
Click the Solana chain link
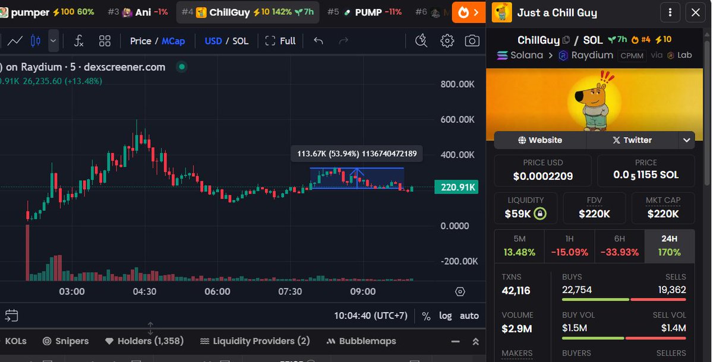tap(520, 55)
